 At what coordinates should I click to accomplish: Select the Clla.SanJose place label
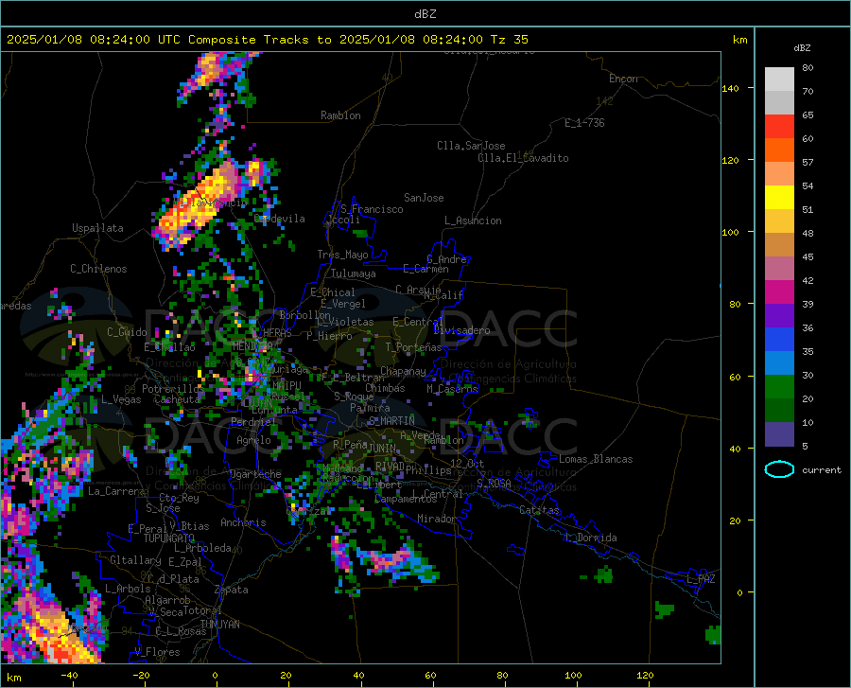click(471, 146)
